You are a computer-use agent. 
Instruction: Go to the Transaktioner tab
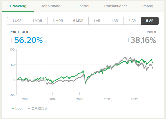click(115, 6)
